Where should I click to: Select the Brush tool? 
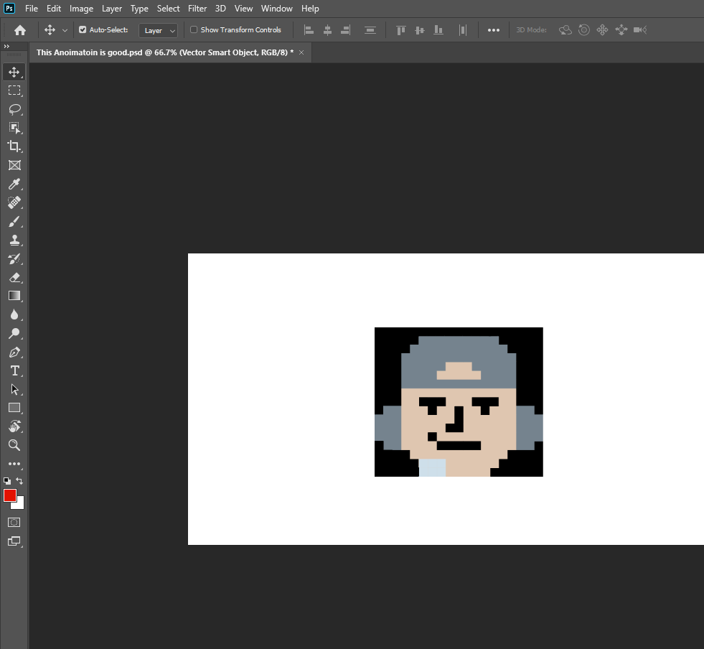coord(14,221)
